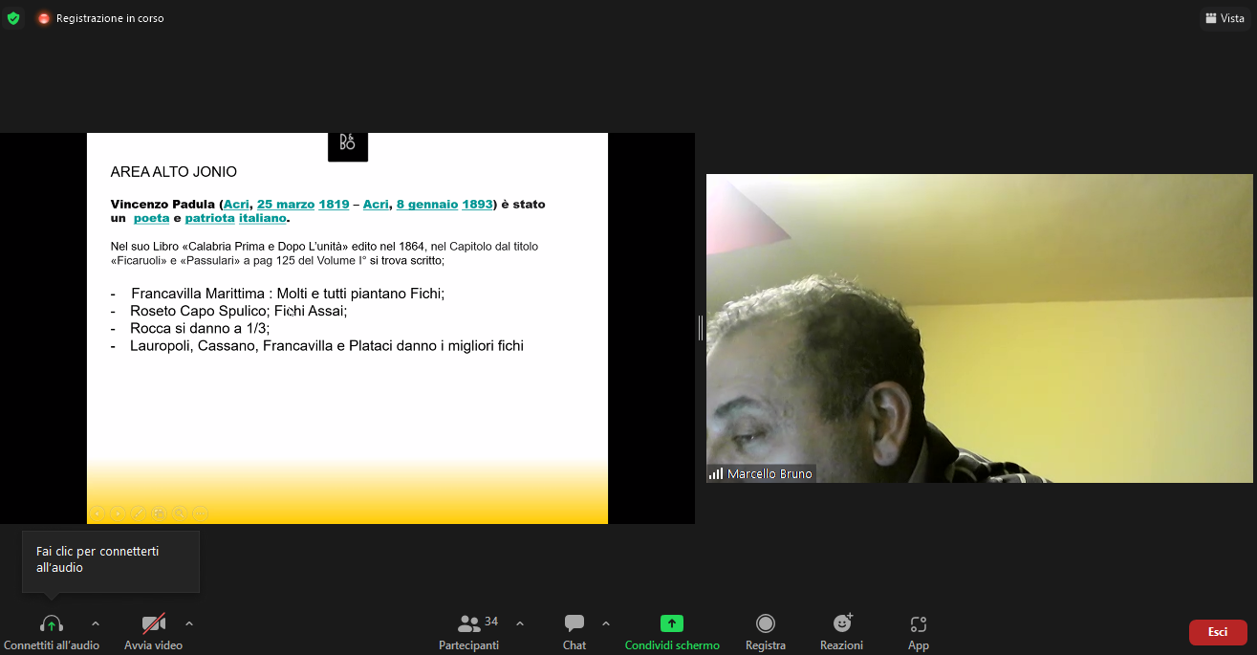This screenshot has height=655, width=1257.
Task: Click the AREA ALTO JONIO slide title
Action: pyautogui.click(x=174, y=172)
